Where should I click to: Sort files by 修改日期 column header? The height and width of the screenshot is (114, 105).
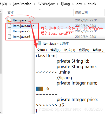(81, 12)
